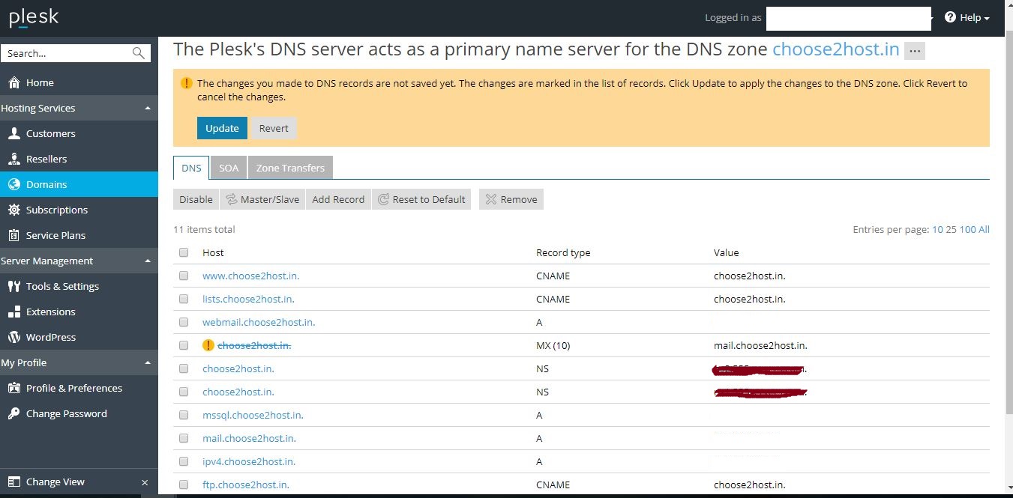Click the Tools & Settings icon
This screenshot has height=498, width=1013.
click(13, 286)
